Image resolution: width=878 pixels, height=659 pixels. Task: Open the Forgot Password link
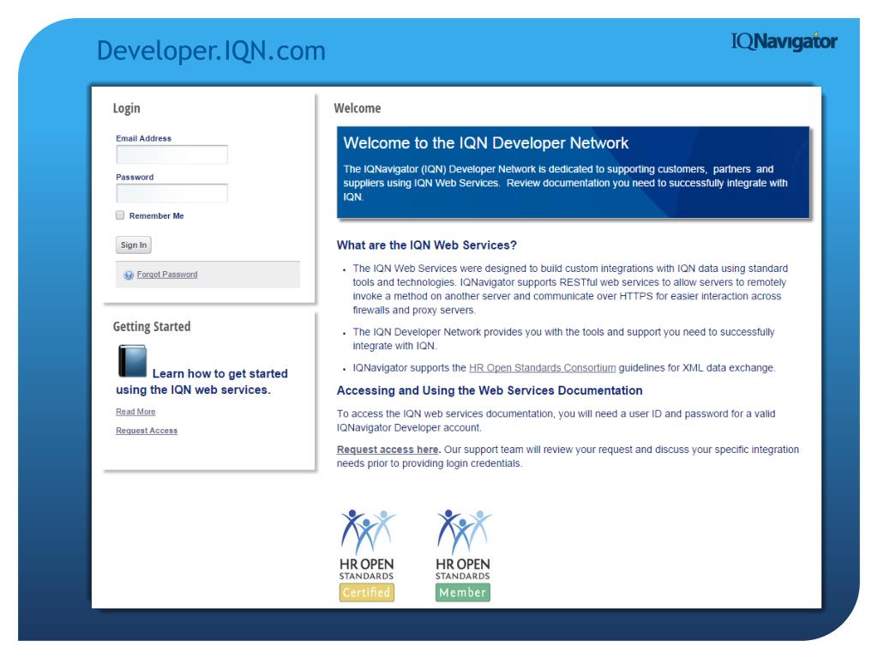[x=167, y=275]
